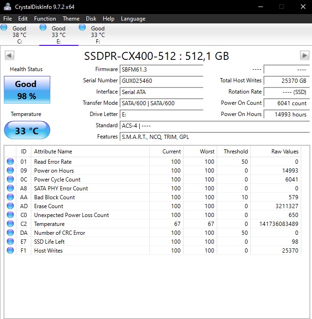Click the raw value 141736083489
312x319 pixels.
click(x=279, y=224)
